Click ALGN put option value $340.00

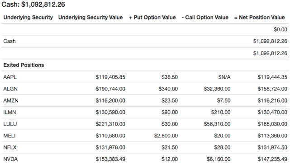[x=168, y=89]
